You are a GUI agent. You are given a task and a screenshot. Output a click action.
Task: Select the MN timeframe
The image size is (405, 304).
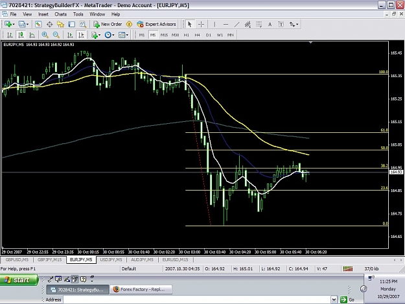click(x=231, y=35)
